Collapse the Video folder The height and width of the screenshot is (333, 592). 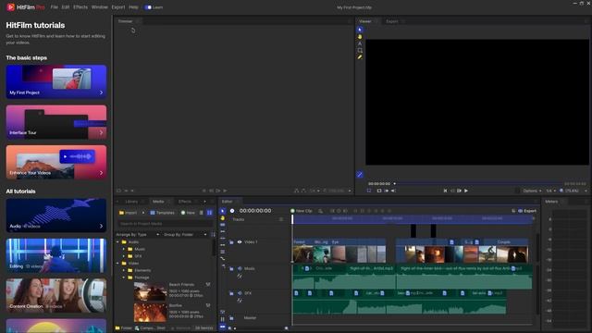117,263
